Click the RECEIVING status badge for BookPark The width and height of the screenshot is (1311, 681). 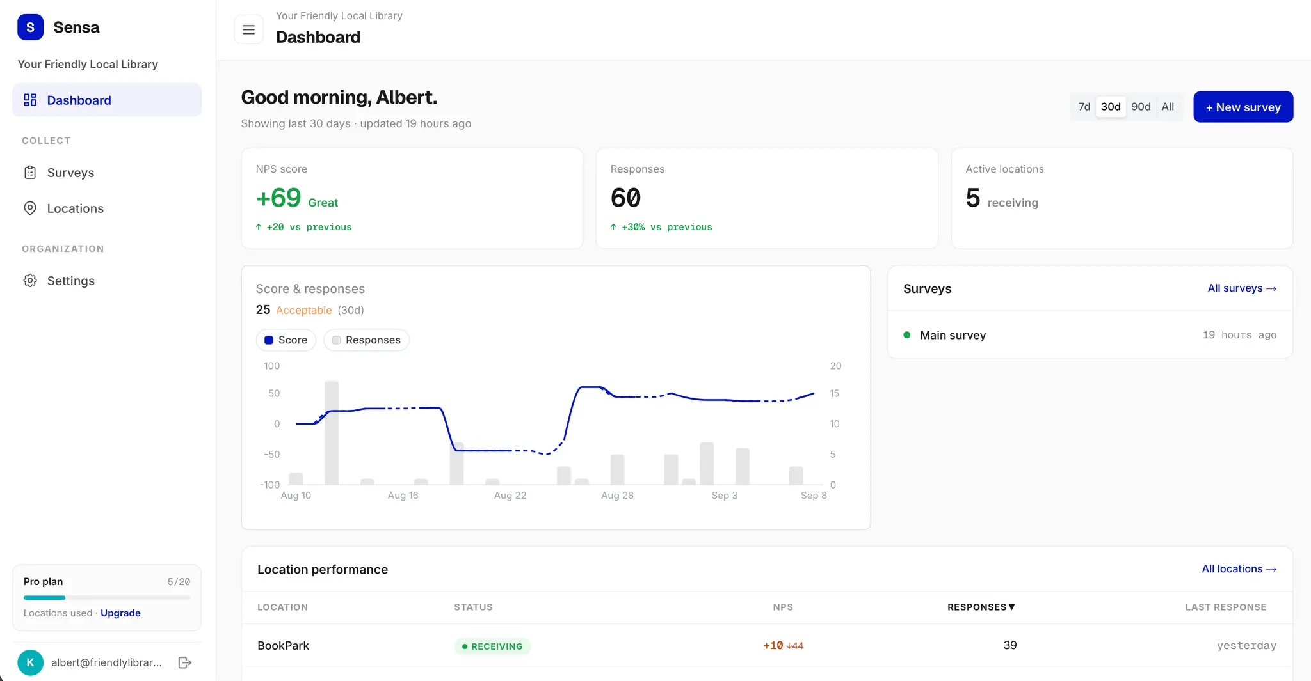tap(492, 646)
